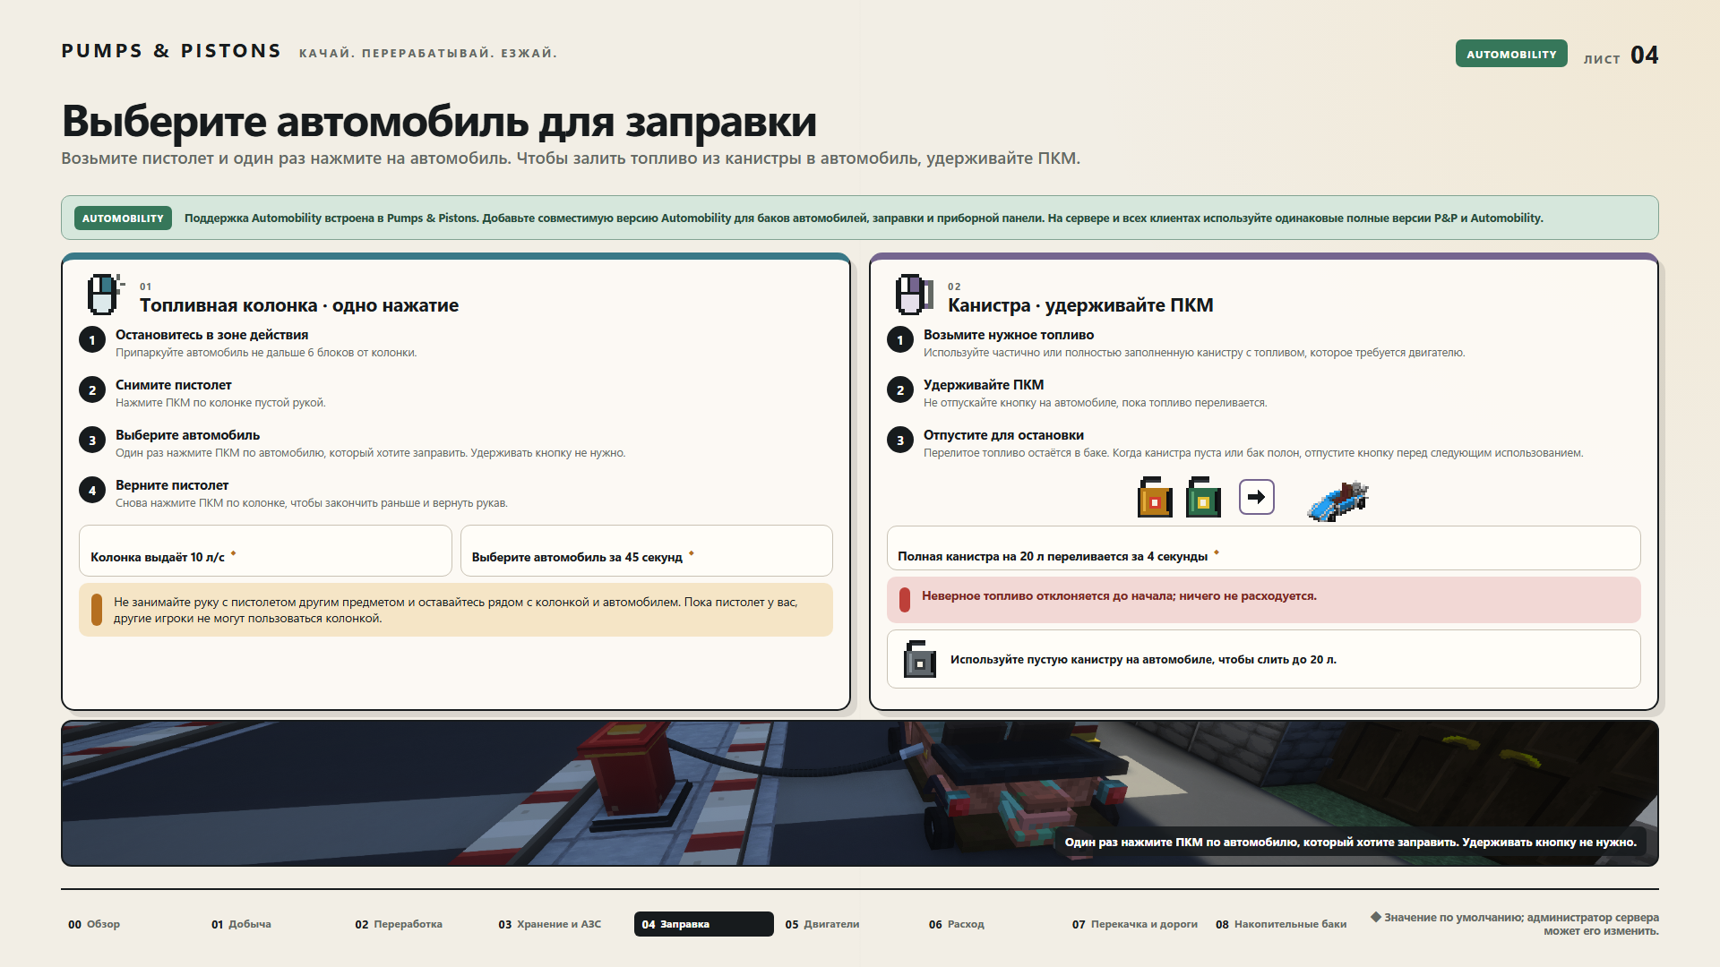1720x967 pixels.
Task: Click the text Возьмите нужное топливо
Action: click(x=1009, y=335)
